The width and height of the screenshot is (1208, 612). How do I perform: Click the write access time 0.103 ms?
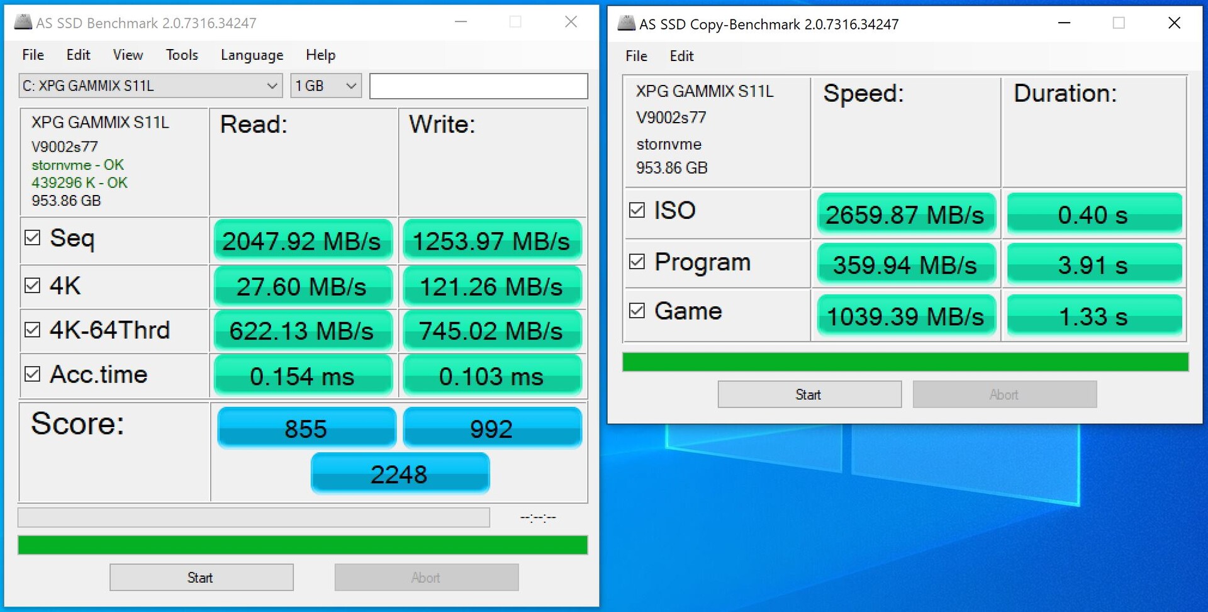click(x=492, y=375)
